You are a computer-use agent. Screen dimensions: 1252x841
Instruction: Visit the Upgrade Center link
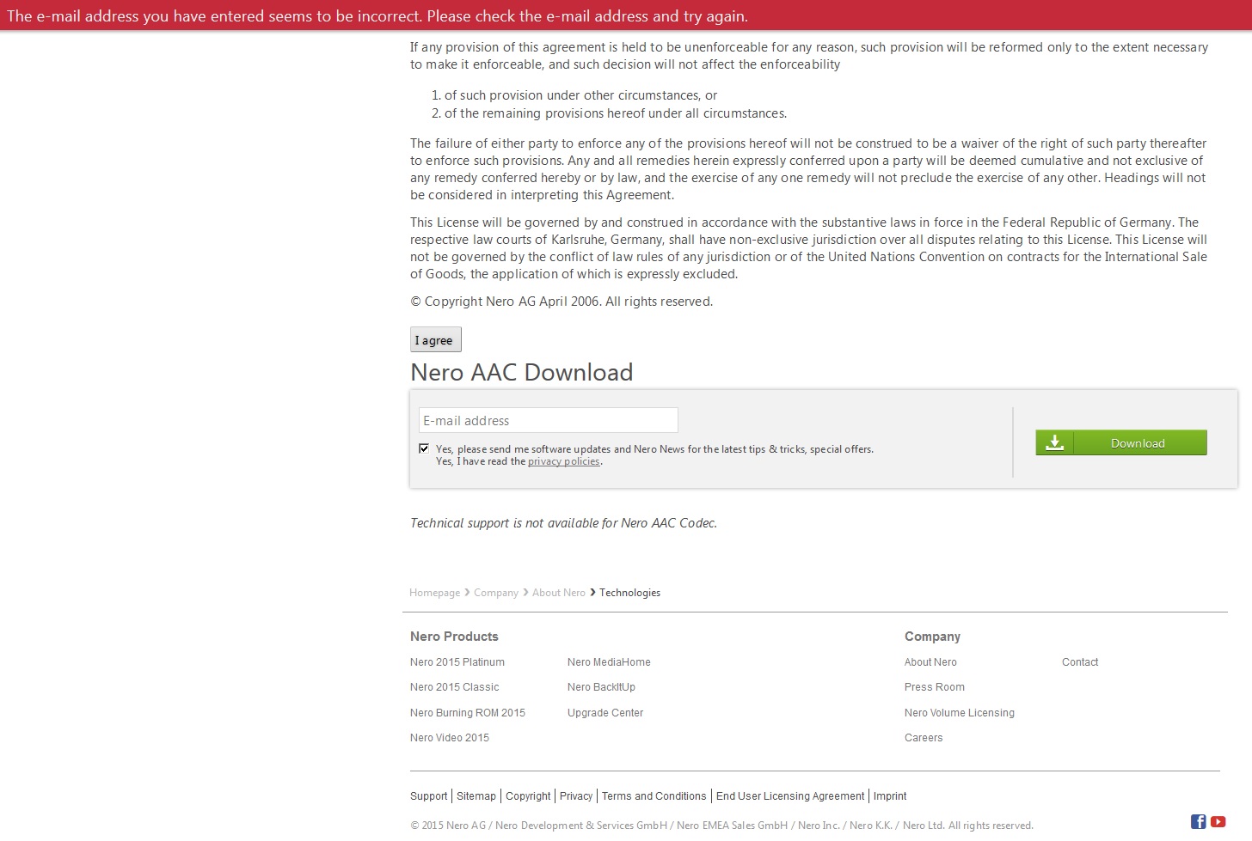(x=605, y=713)
